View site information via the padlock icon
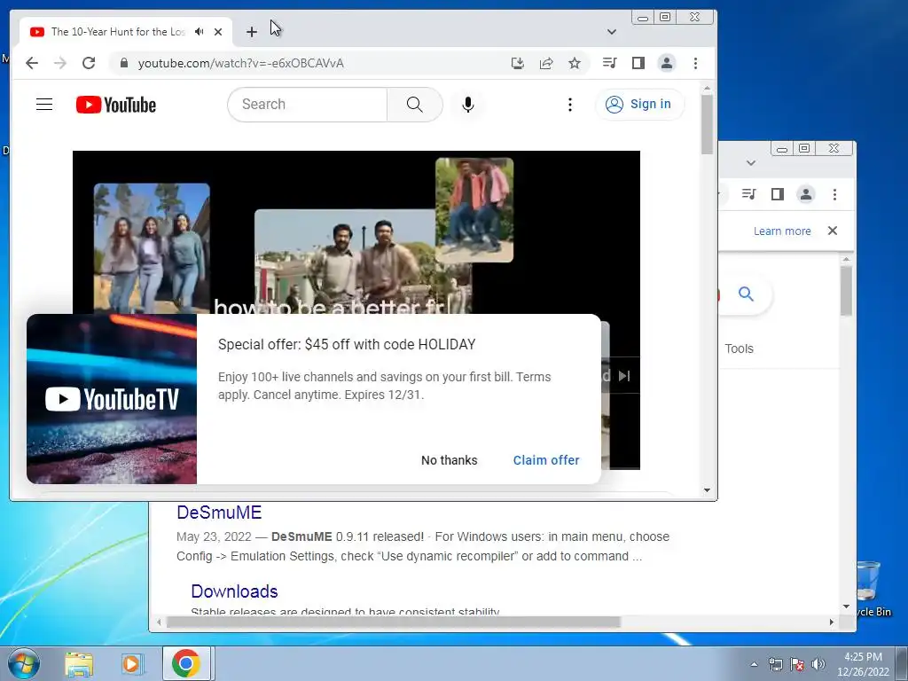908x681 pixels. (123, 63)
